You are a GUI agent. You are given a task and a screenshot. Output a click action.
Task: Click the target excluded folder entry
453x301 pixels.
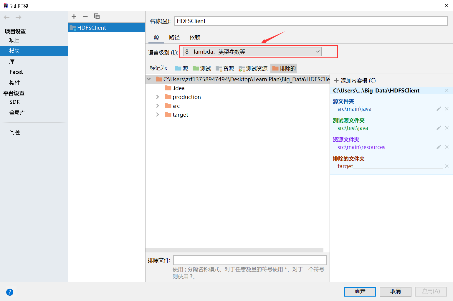pyautogui.click(x=345, y=166)
